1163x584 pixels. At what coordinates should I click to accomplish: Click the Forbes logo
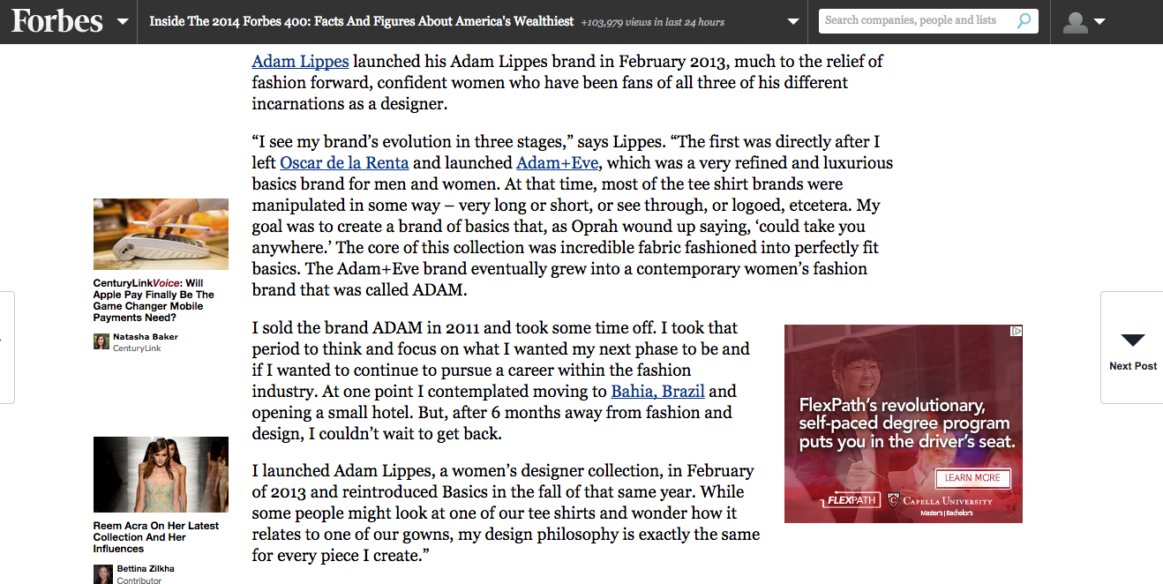pos(56,21)
